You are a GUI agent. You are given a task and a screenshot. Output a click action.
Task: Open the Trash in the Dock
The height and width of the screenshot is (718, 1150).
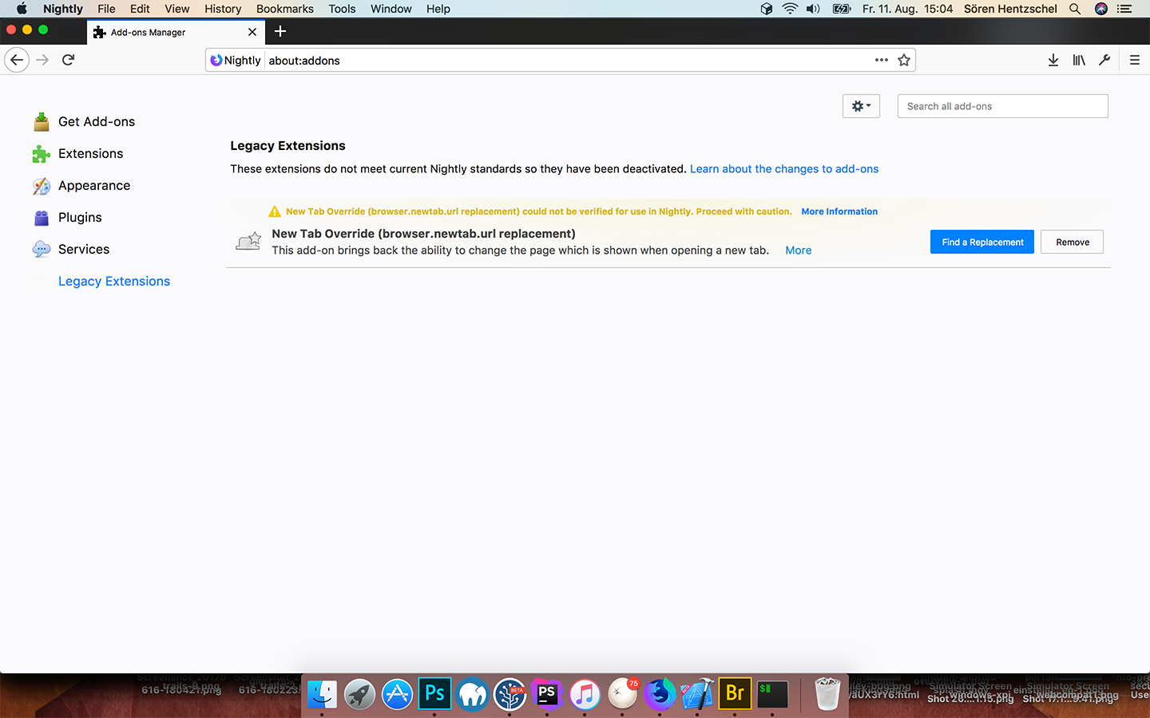pos(827,693)
